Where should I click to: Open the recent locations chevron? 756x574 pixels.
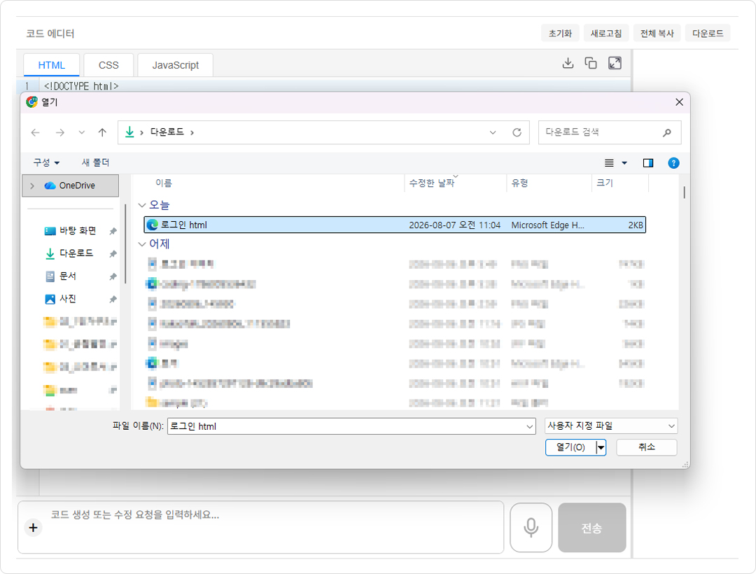coord(81,132)
